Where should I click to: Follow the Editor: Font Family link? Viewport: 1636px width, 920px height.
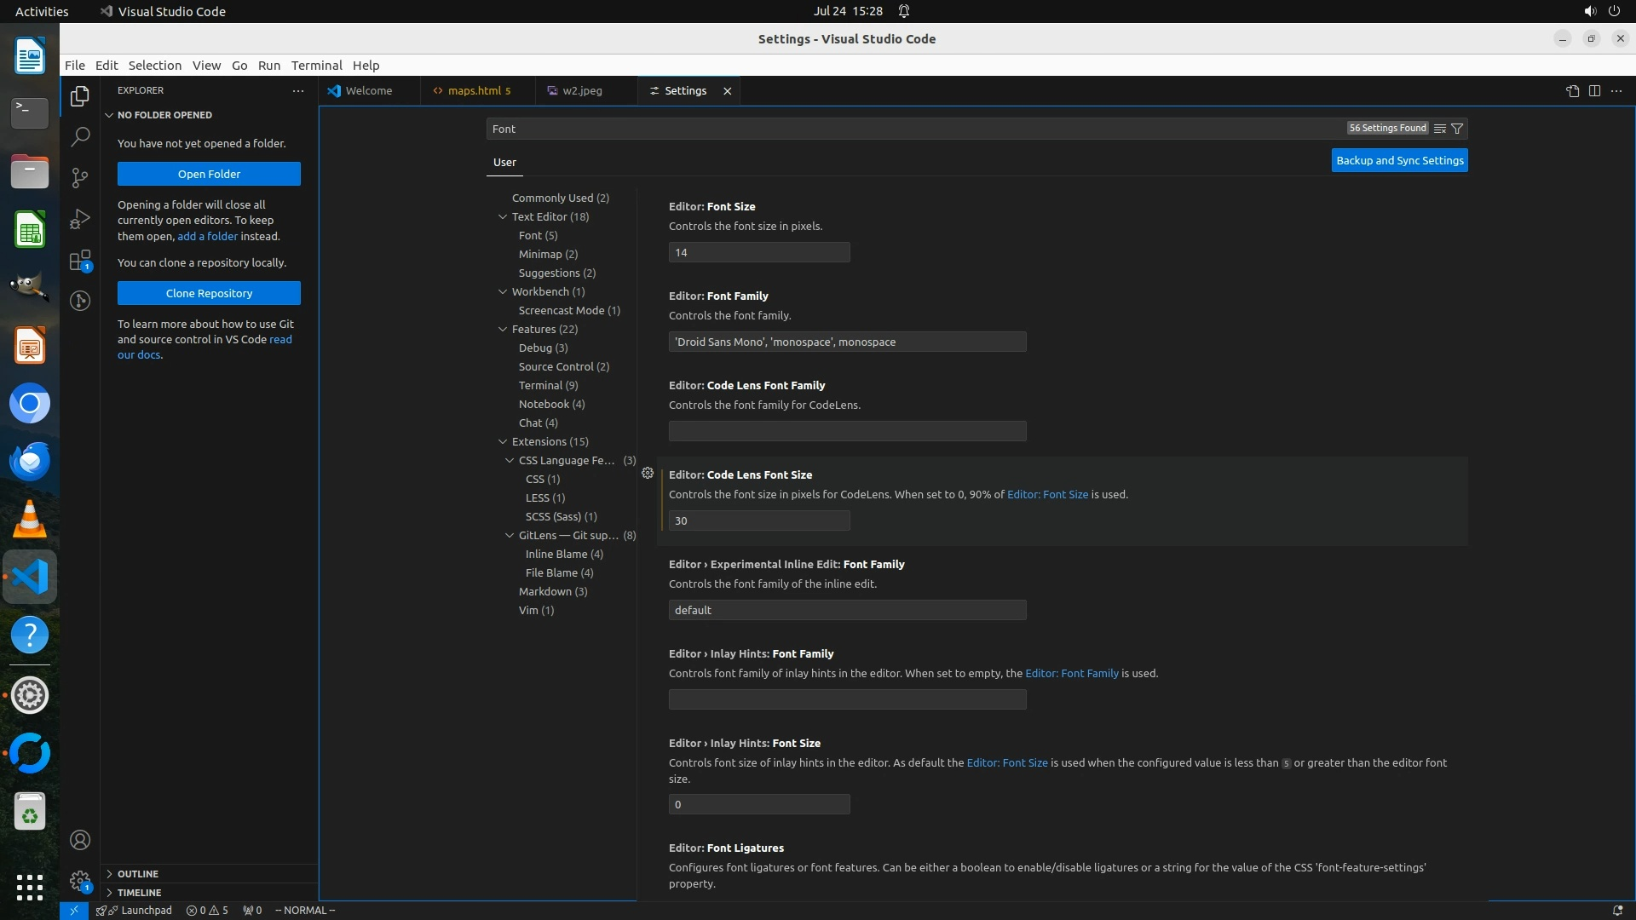tap(1071, 673)
